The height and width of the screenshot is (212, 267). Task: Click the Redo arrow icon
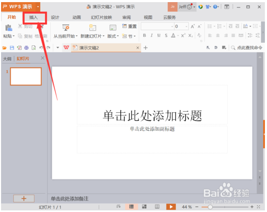pyautogui.click(x=49, y=47)
